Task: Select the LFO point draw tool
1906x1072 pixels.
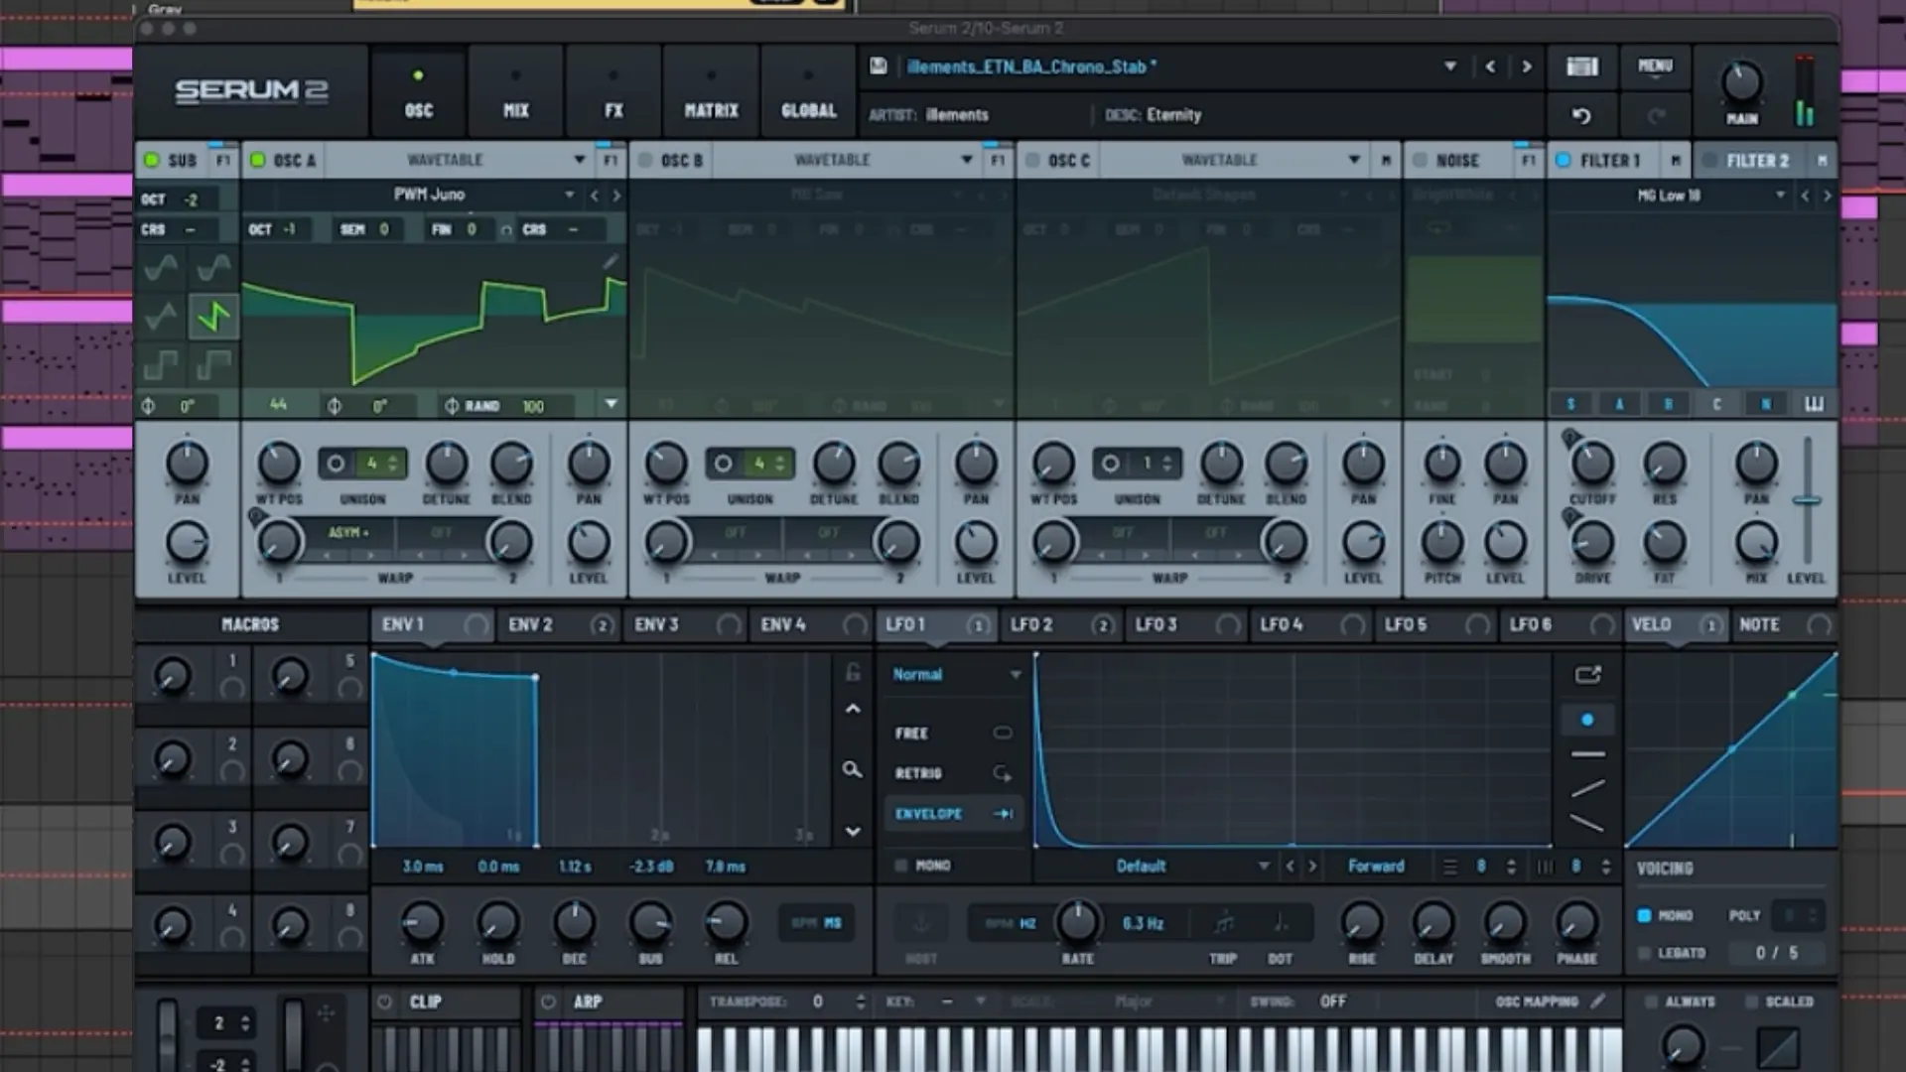Action: point(1587,720)
